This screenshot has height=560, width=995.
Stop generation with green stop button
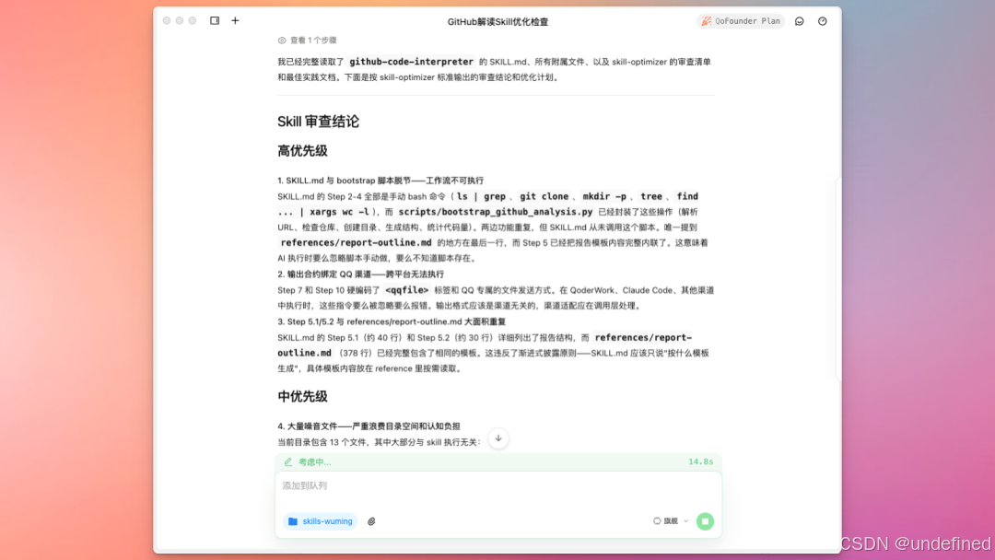click(705, 521)
